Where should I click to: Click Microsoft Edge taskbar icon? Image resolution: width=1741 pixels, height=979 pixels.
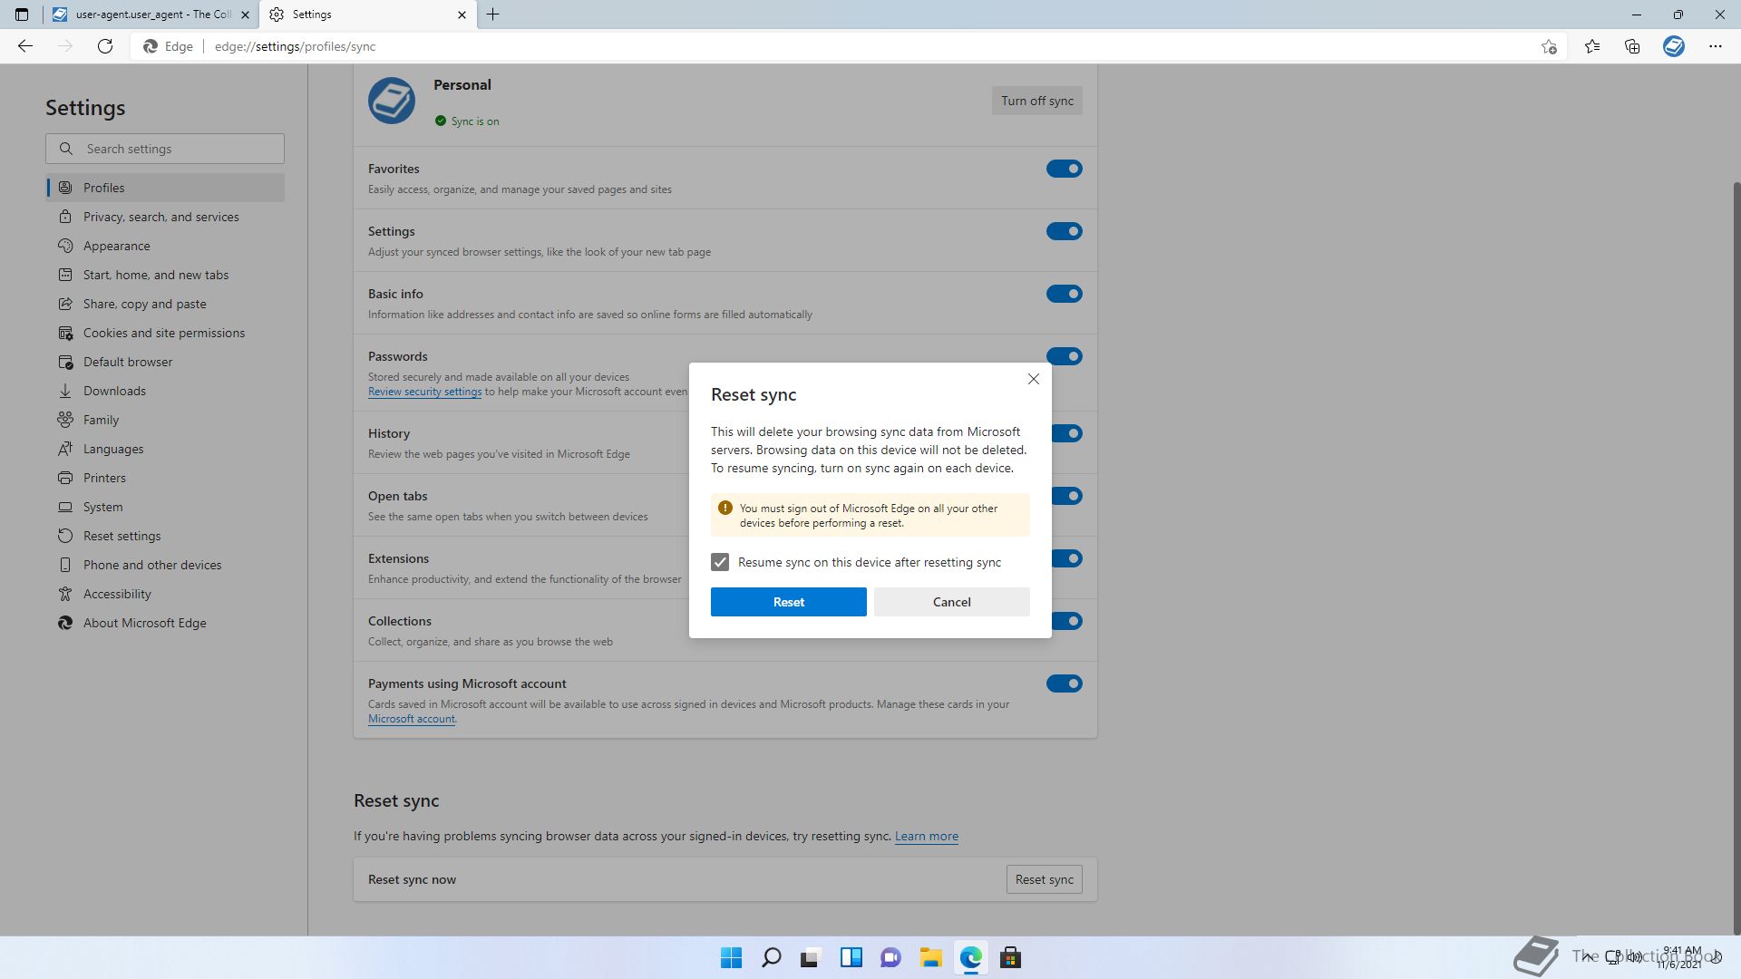point(970,957)
